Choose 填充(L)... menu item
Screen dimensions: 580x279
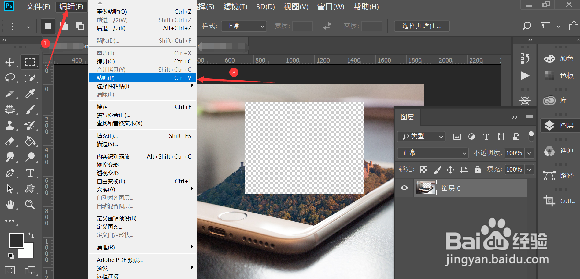click(143, 136)
